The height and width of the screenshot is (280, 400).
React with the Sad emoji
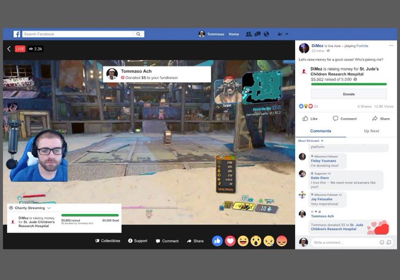269,241
